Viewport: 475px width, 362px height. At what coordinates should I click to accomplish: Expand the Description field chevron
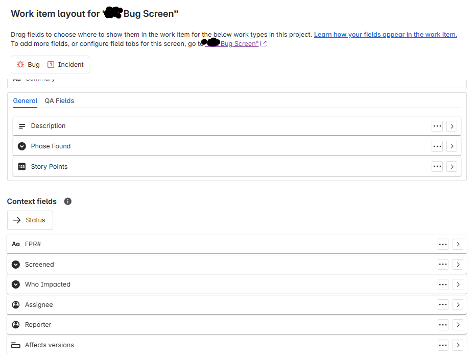click(x=452, y=126)
